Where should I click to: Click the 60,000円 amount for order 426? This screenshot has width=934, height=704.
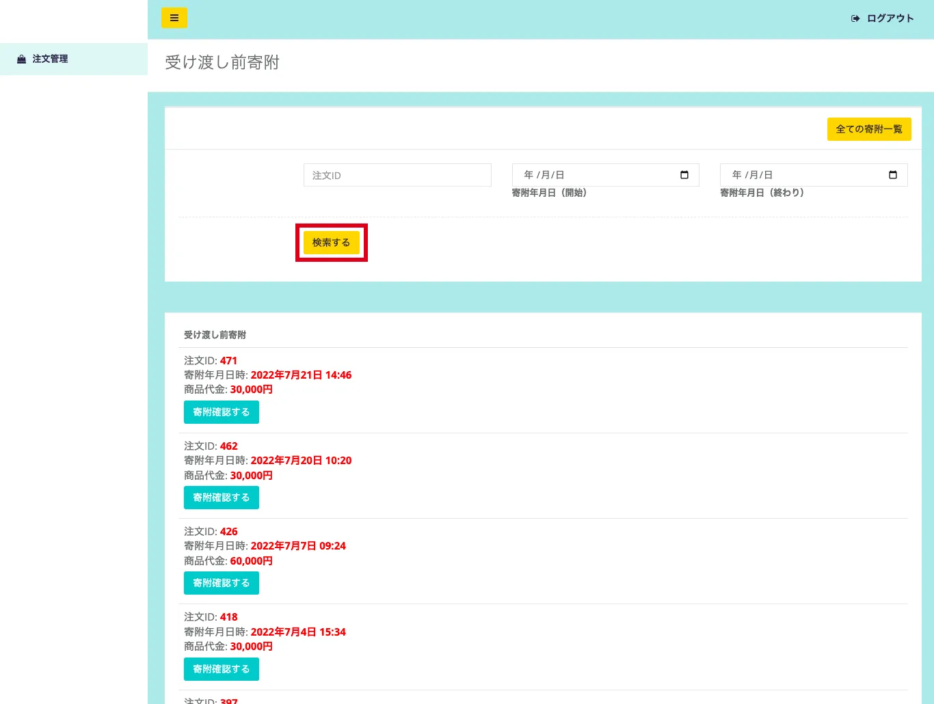[251, 561]
